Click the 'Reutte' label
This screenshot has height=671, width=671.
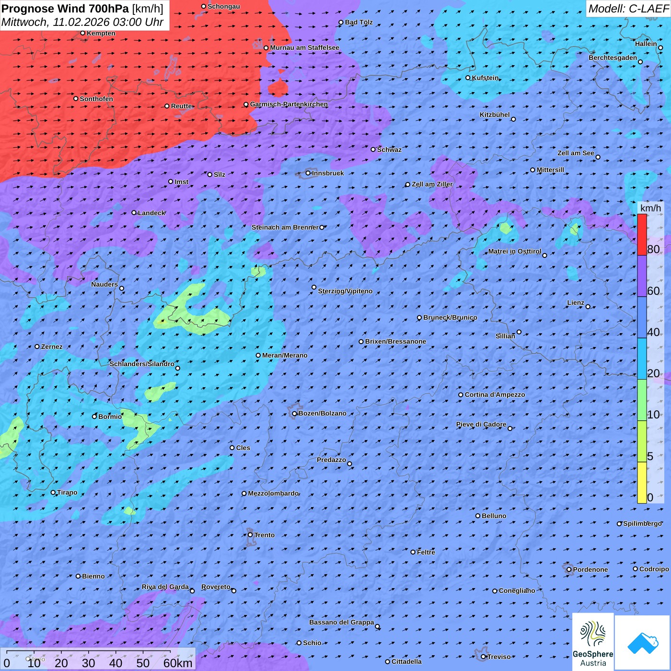point(181,106)
